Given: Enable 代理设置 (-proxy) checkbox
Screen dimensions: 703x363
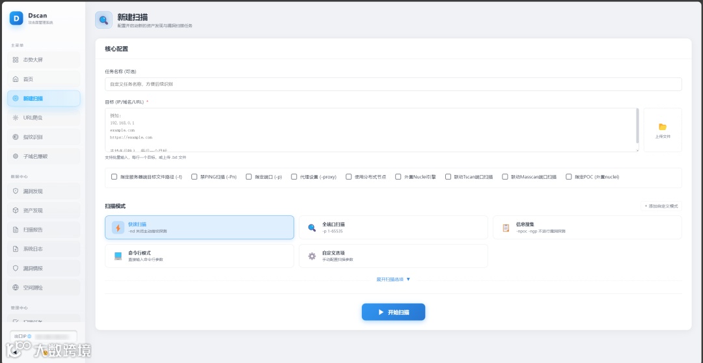Looking at the screenshot, I should point(294,177).
